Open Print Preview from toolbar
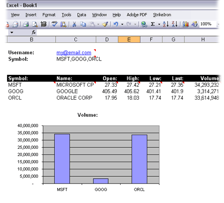Screen dimensions: 224x203 [x=35, y=24]
